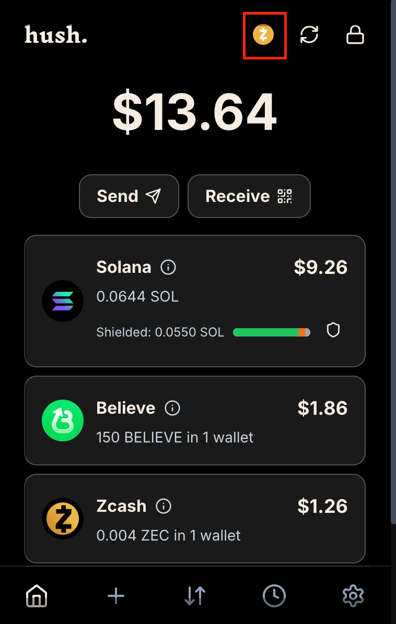
Task: Select the Solana token logo
Action: point(63,301)
